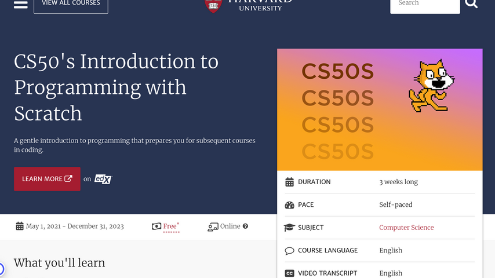Viewport: 495px width, 278px height.
Task: Open the Free price details link
Action: (171, 226)
